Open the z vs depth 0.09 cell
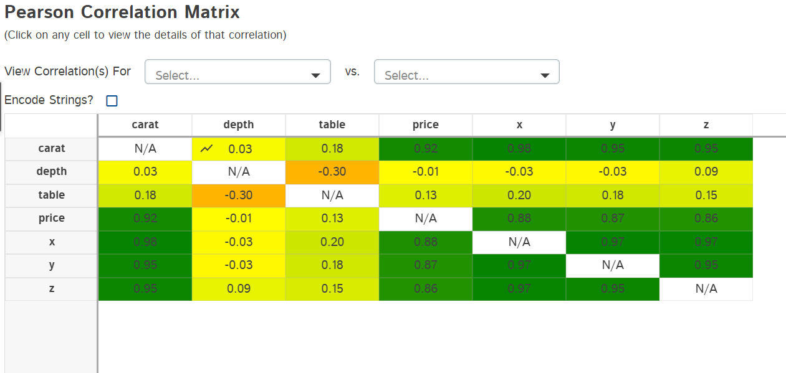The height and width of the screenshot is (373, 786). [x=239, y=288]
